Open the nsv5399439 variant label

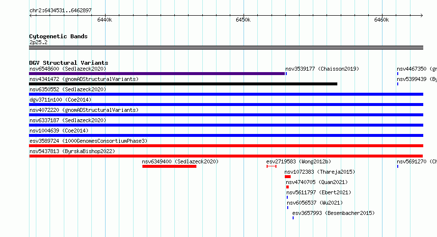point(417,79)
